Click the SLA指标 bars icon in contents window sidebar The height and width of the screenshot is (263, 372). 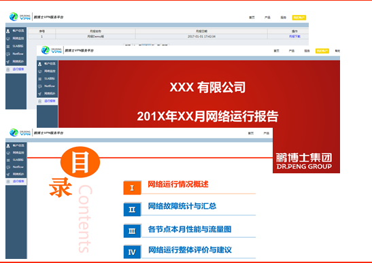tap(8, 160)
